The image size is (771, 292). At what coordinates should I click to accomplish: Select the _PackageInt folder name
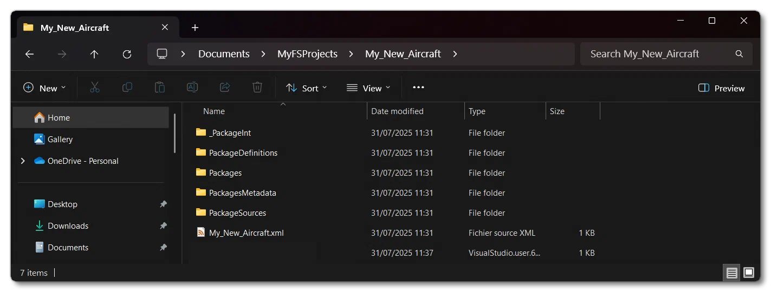(x=230, y=132)
